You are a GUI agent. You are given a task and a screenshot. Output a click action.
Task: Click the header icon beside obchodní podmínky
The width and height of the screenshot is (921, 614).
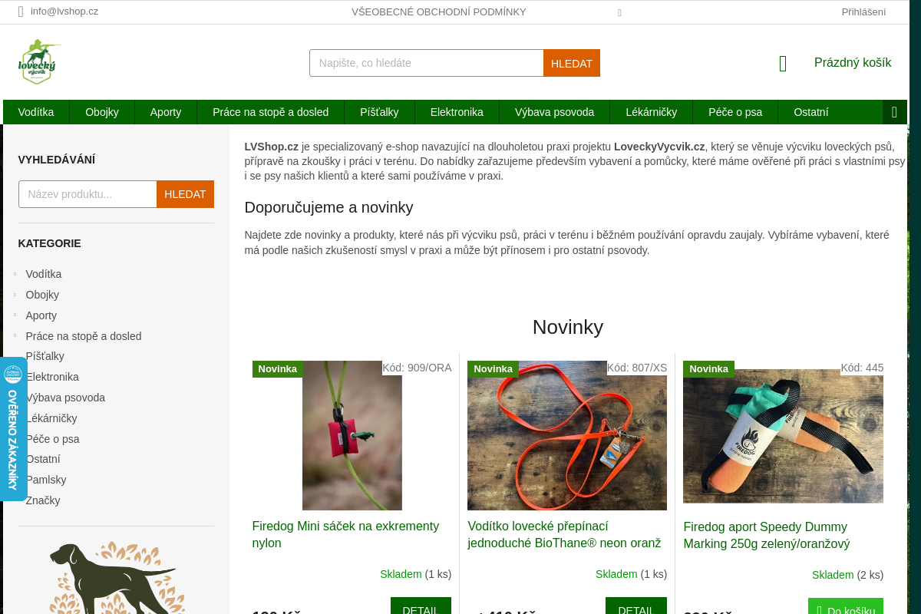tap(619, 12)
